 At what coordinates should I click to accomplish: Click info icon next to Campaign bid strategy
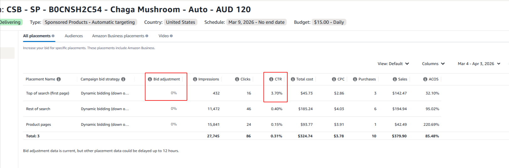tap(123, 79)
